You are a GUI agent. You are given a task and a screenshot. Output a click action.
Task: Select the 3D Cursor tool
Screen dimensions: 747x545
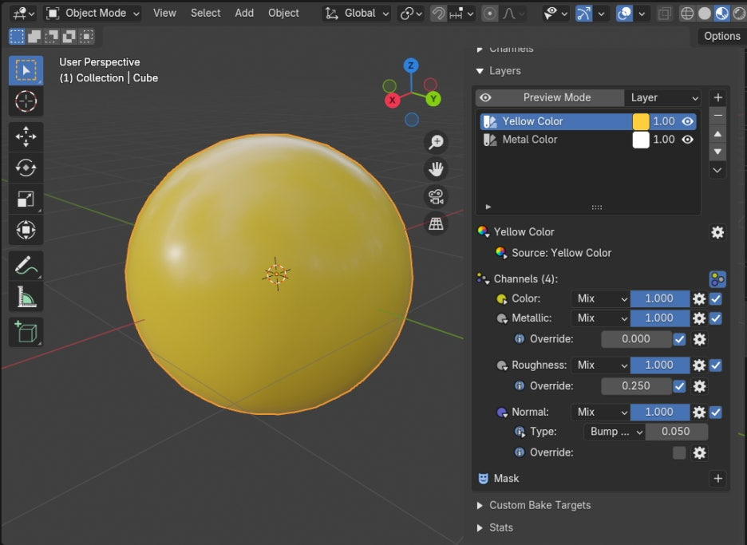(x=26, y=101)
